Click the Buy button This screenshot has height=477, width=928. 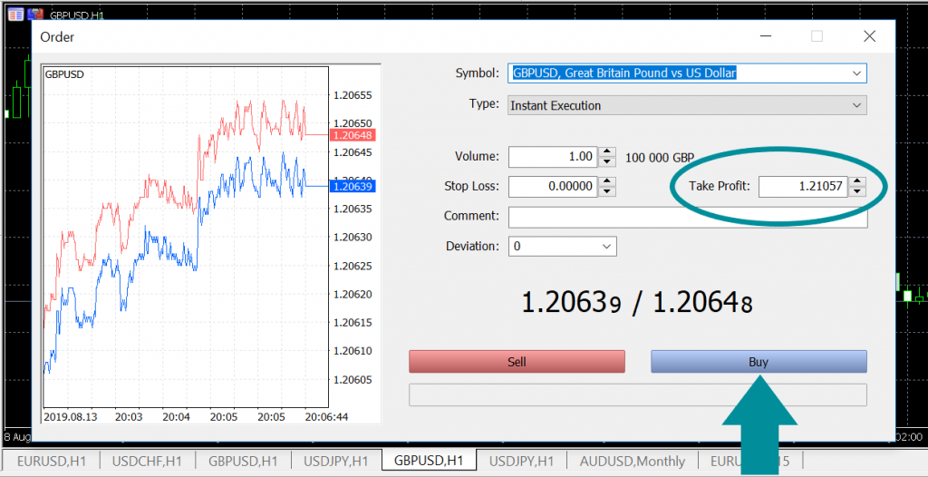click(x=759, y=362)
